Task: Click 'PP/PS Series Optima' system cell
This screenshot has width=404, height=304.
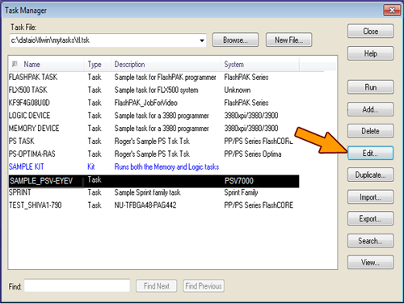Action: [x=253, y=154]
